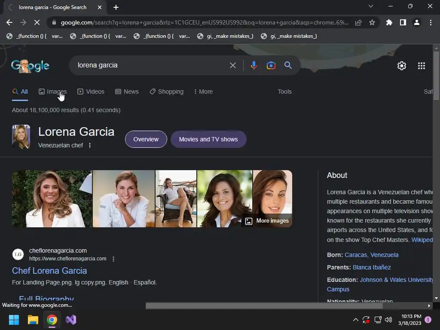Screen dimensions: 440x330
Task: Submit search with magnifier icon
Action: pyautogui.click(x=288, y=65)
